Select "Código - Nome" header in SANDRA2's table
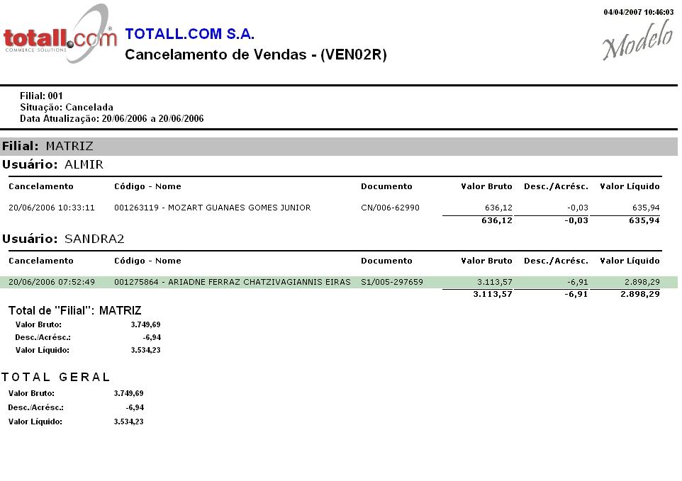Screen dimensions: 682x481 (x=147, y=261)
